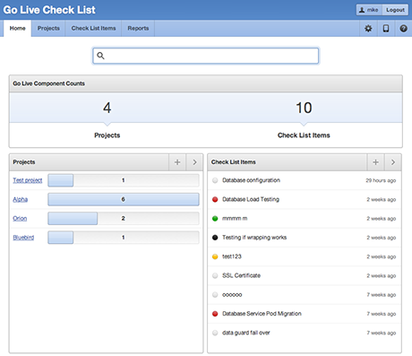Viewport: 412px width, 356px height.
Task: Open the Projects tab
Action: (x=48, y=29)
